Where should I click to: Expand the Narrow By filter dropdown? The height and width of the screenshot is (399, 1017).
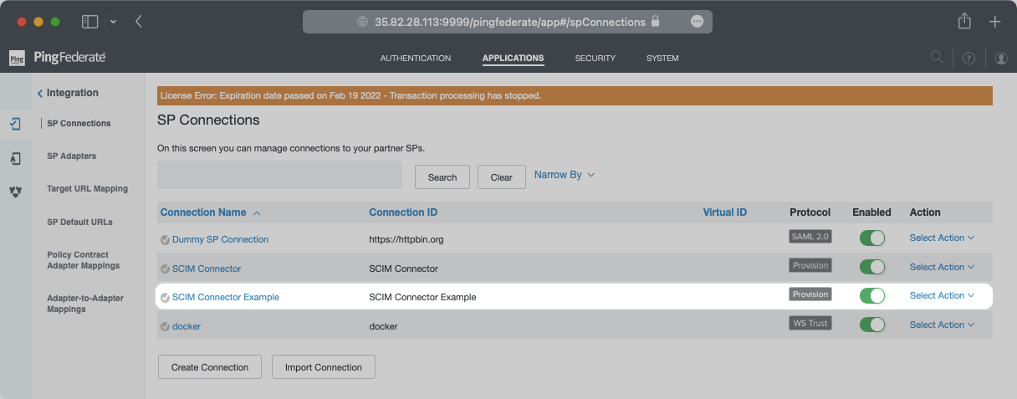tap(564, 175)
